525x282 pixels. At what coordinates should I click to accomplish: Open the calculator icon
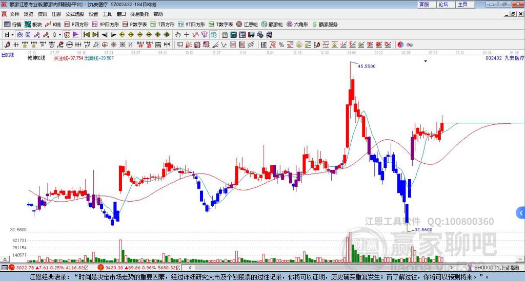tap(233, 35)
